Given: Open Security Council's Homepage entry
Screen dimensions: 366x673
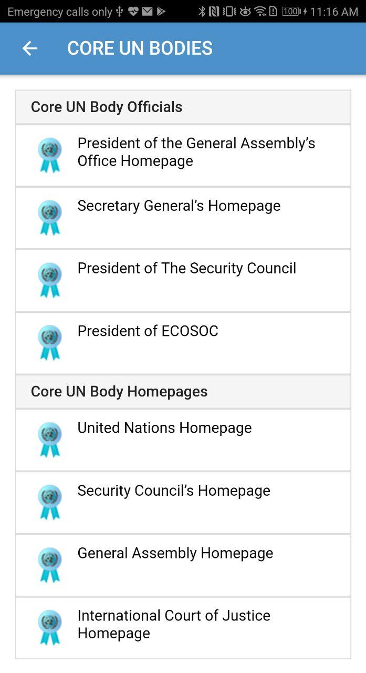Looking at the screenshot, I should pyautogui.click(x=183, y=502).
